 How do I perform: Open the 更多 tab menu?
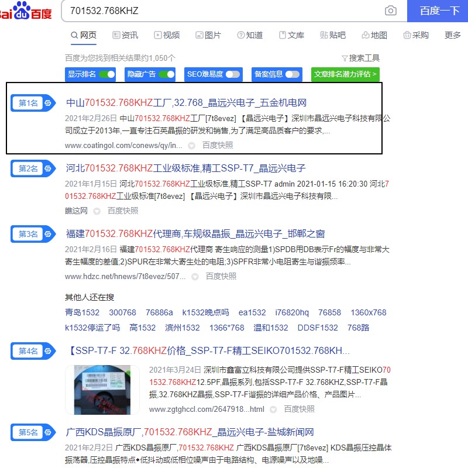452,35
